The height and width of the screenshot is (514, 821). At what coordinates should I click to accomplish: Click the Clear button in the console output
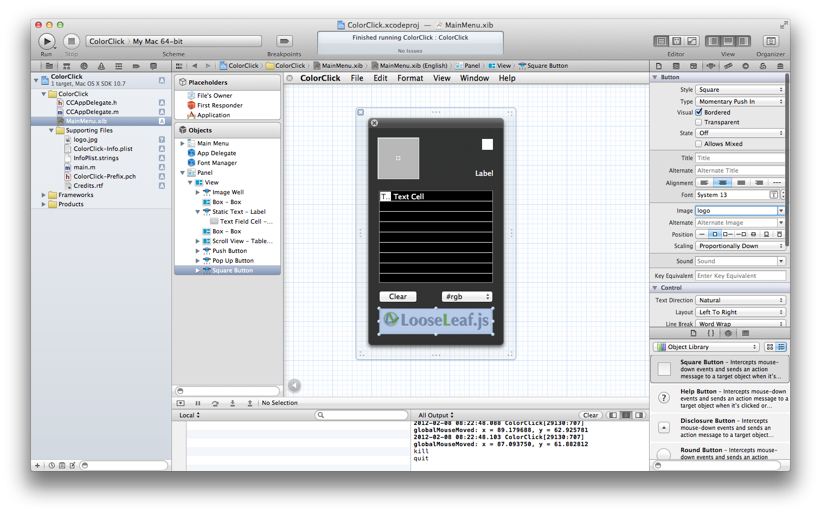pos(591,415)
